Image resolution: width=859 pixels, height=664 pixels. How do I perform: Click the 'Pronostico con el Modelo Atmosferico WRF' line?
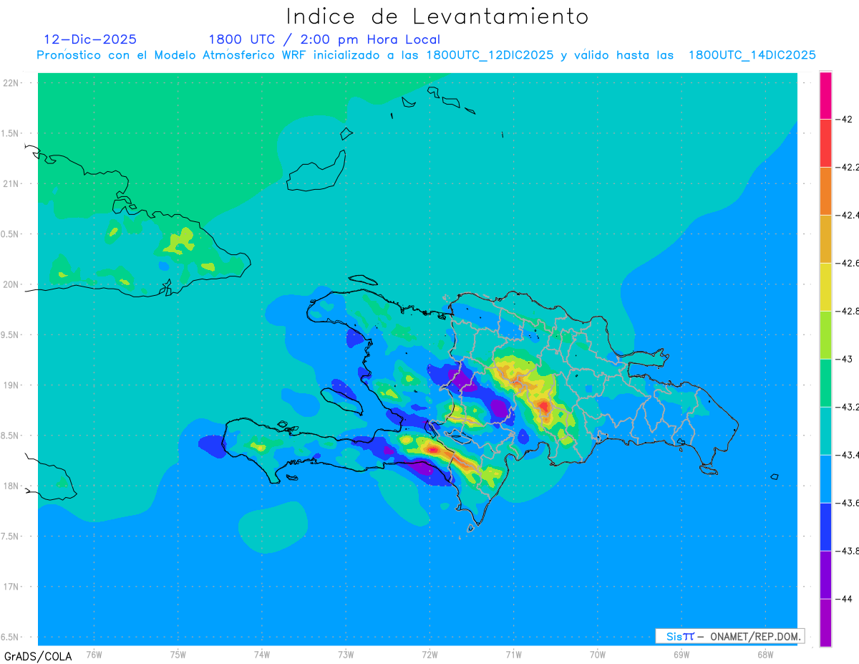coord(427,55)
